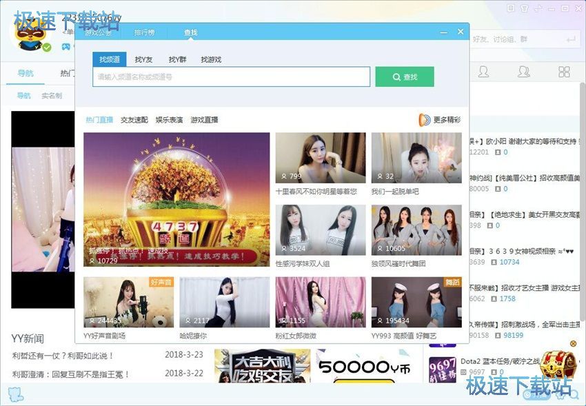Open the groups two-person icon
The height and width of the screenshot is (406, 586).
[x=523, y=71]
